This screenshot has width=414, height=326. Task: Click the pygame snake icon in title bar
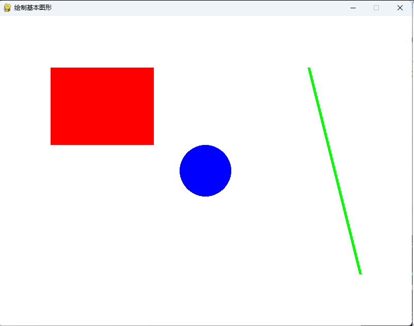point(7,8)
